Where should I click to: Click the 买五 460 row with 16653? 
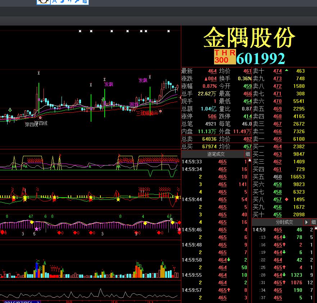tap(284, 177)
